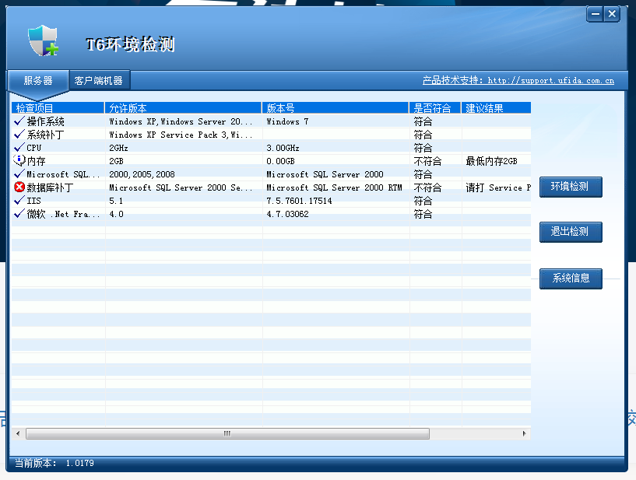Viewport: 636px width, 480px height.
Task: Switch to the 客户端机器 tab
Action: (99, 81)
